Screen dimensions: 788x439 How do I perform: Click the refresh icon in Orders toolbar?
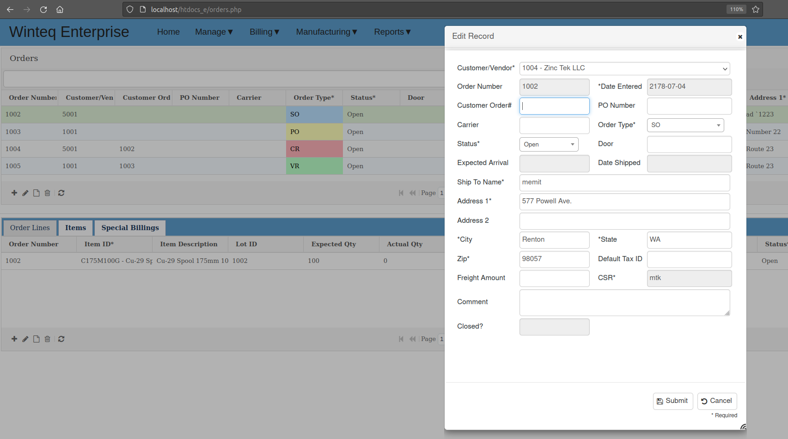pyautogui.click(x=61, y=193)
